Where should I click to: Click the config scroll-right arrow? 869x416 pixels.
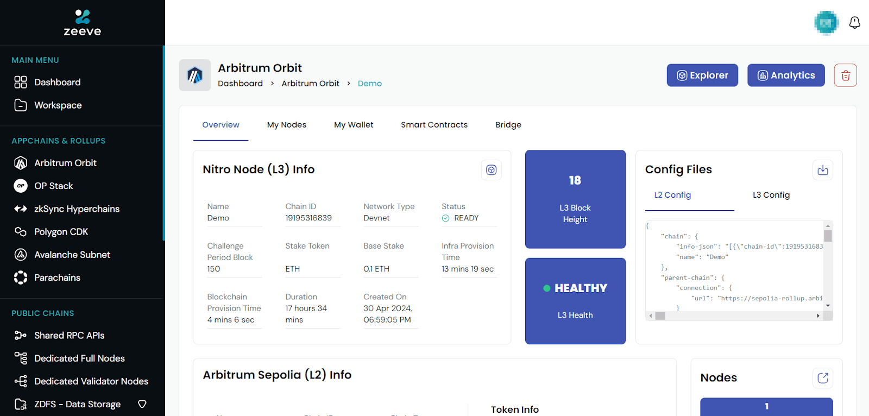(x=818, y=316)
